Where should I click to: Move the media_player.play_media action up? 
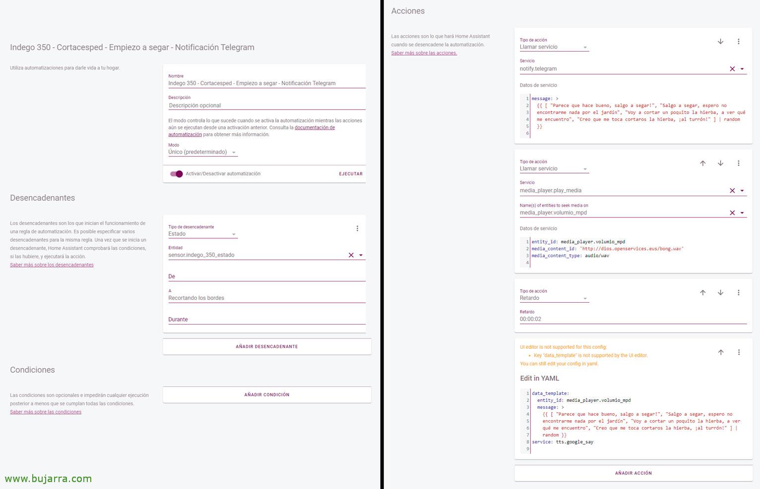[702, 163]
